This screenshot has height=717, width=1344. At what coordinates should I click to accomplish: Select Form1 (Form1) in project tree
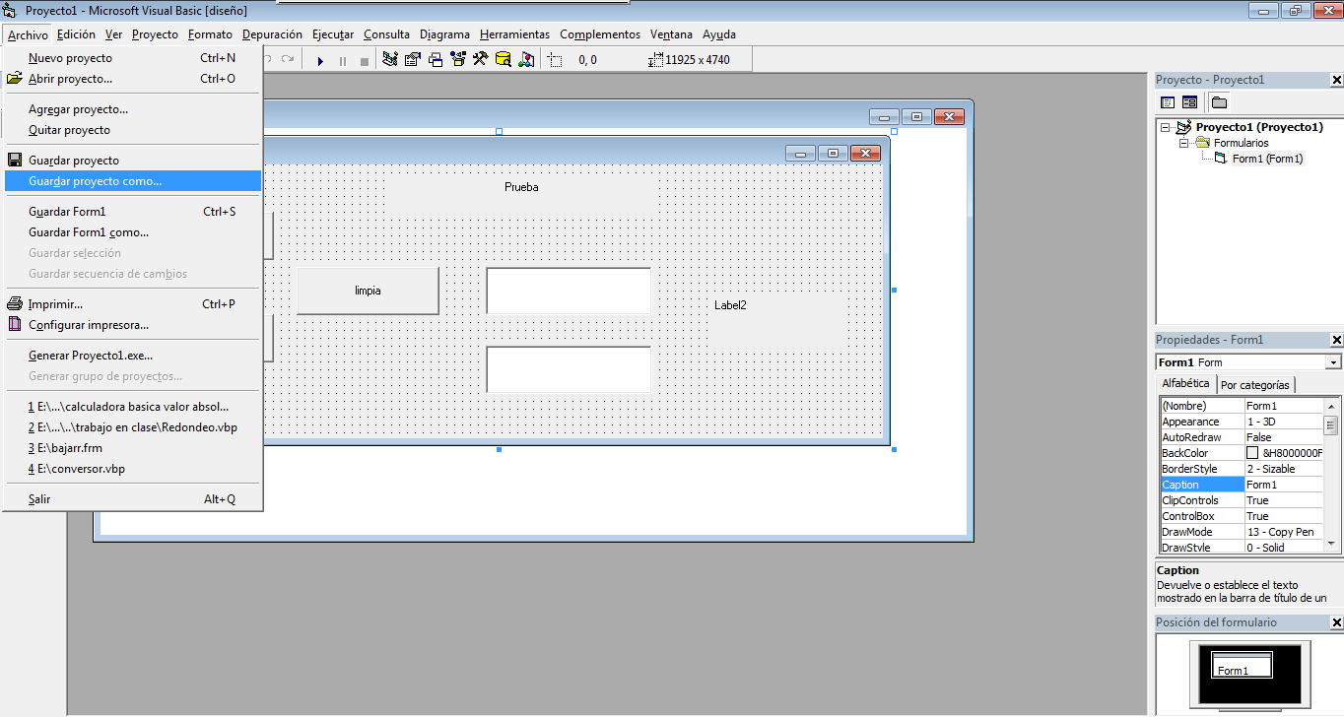click(x=1267, y=159)
